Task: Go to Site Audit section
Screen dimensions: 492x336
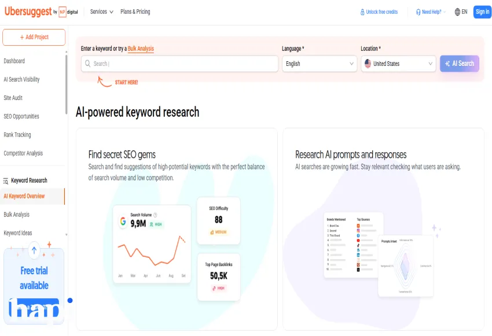Action: [13, 98]
